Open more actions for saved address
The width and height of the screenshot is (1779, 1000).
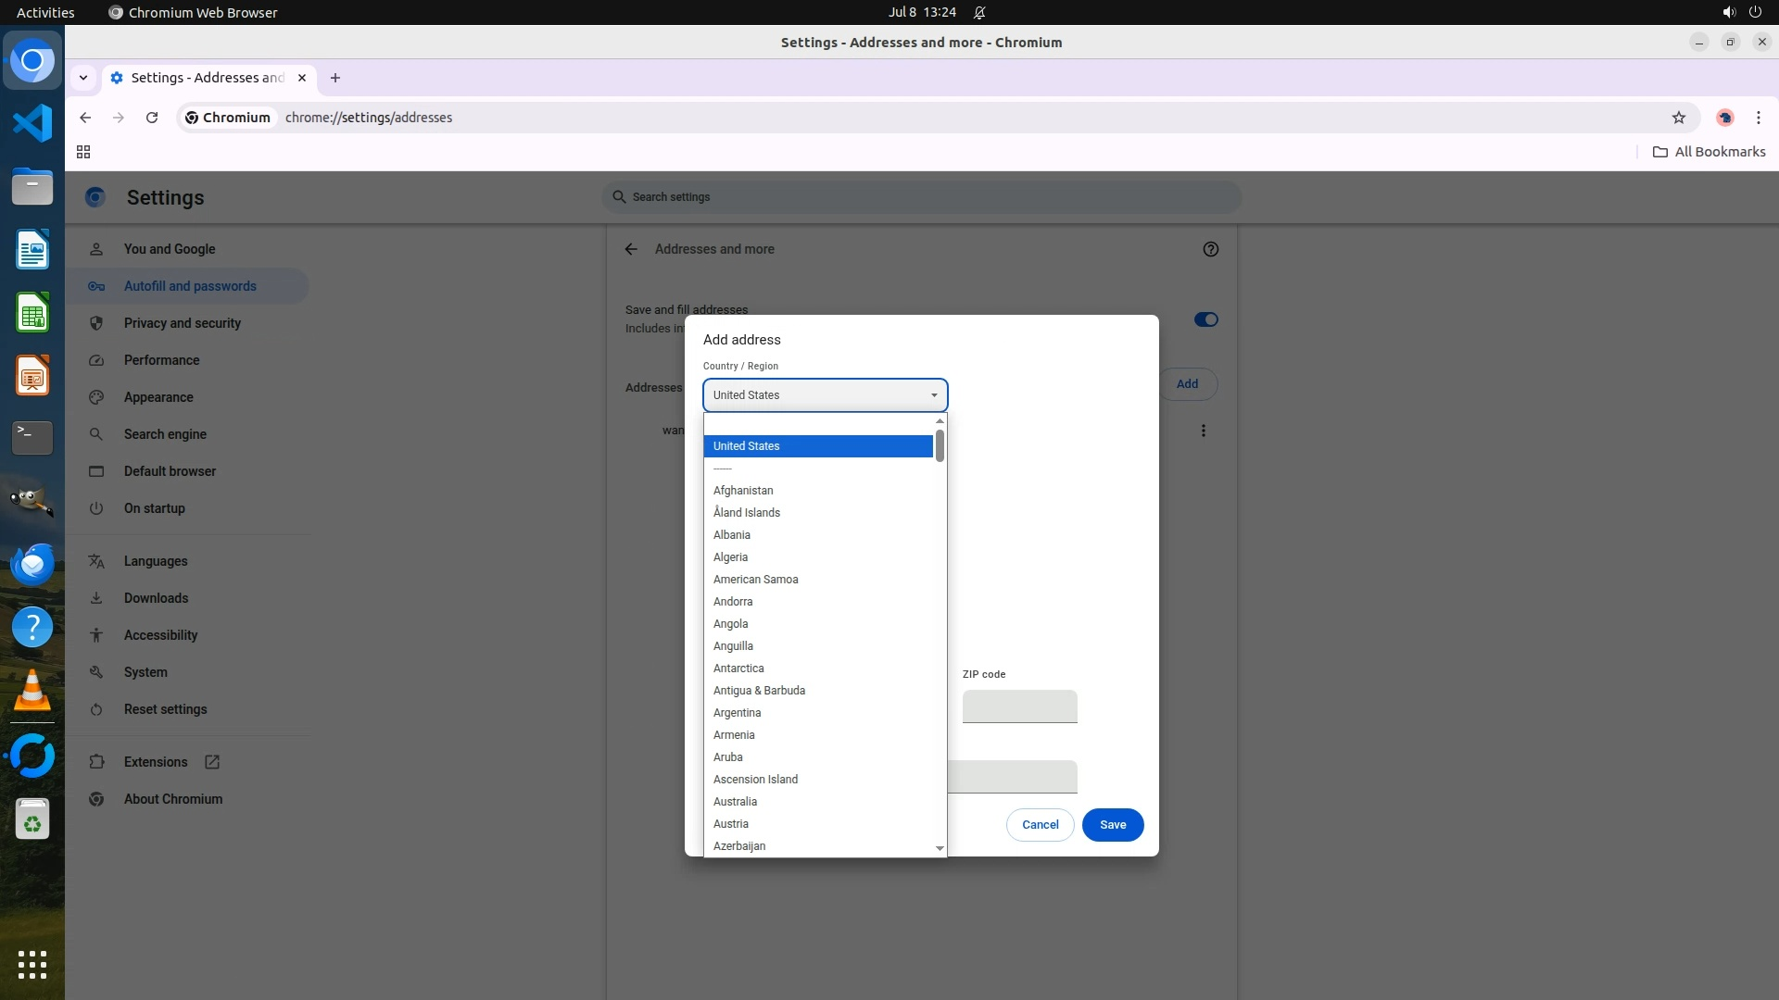coord(1203,431)
